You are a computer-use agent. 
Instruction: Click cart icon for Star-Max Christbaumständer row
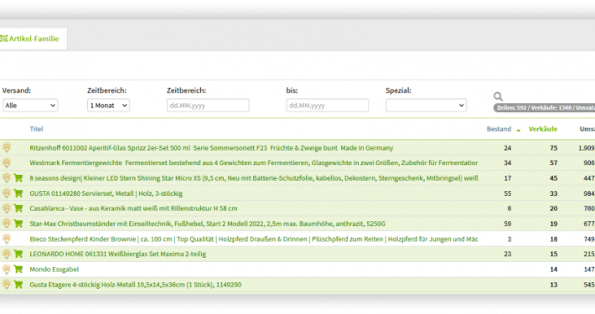18,224
